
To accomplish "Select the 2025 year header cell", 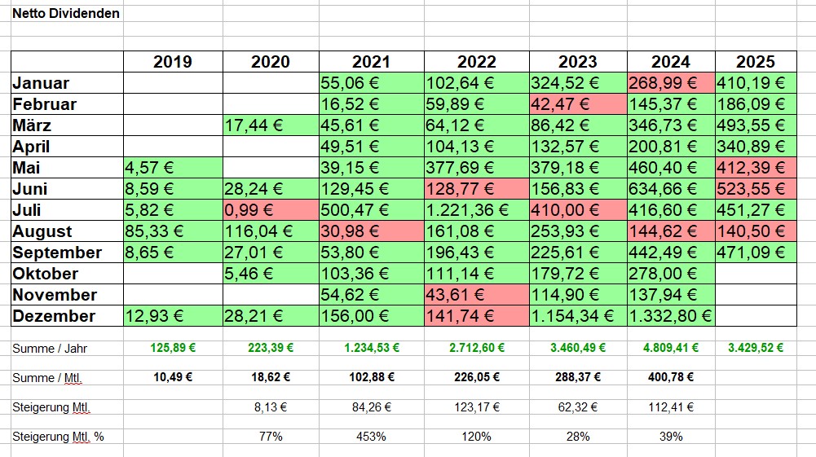I will pyautogui.click(x=755, y=62).
